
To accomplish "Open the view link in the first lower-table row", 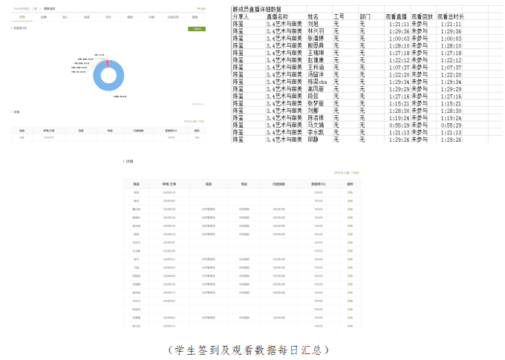I will (x=351, y=192).
